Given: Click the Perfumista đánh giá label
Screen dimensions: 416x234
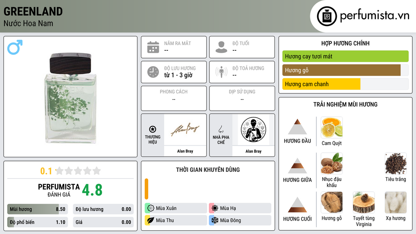Looking at the screenshot, I should point(59,190).
